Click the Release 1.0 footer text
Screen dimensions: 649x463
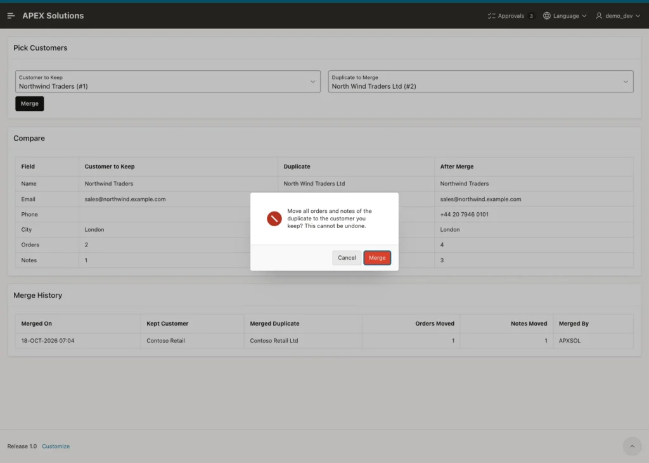click(x=22, y=446)
